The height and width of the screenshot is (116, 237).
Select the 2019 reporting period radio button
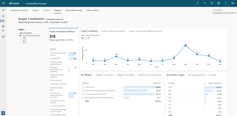tap(20, 40)
